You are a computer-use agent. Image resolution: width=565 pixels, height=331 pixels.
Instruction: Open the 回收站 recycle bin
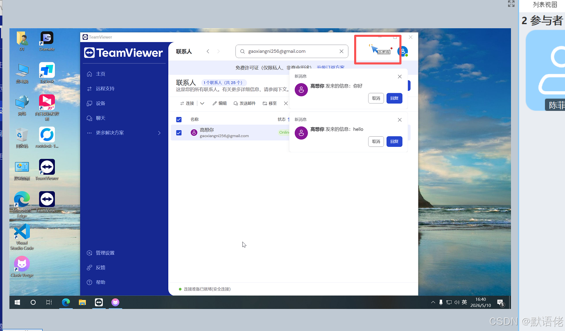pos(22,137)
